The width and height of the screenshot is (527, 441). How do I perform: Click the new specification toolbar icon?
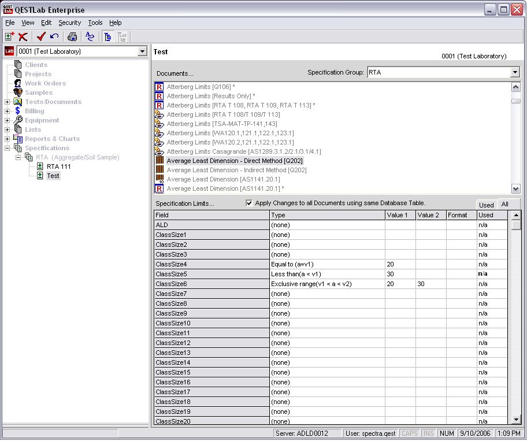9,37
